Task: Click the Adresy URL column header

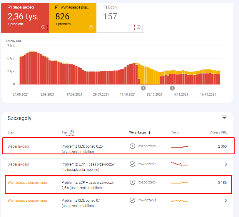Action: 218,132
